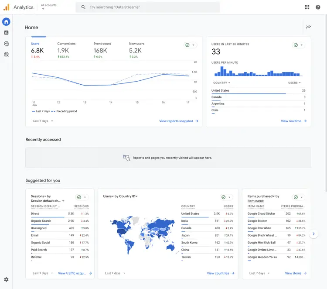This screenshot has width=327, height=289.
Task: Select Organic Search row in Sessions table
Action: pos(60,221)
